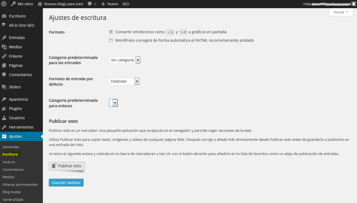
Task: Expand the Ayuda help panel
Action: coord(341,12)
